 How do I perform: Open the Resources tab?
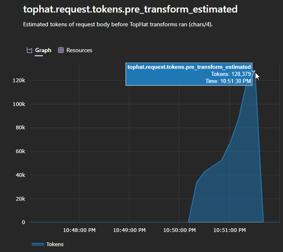coord(79,50)
